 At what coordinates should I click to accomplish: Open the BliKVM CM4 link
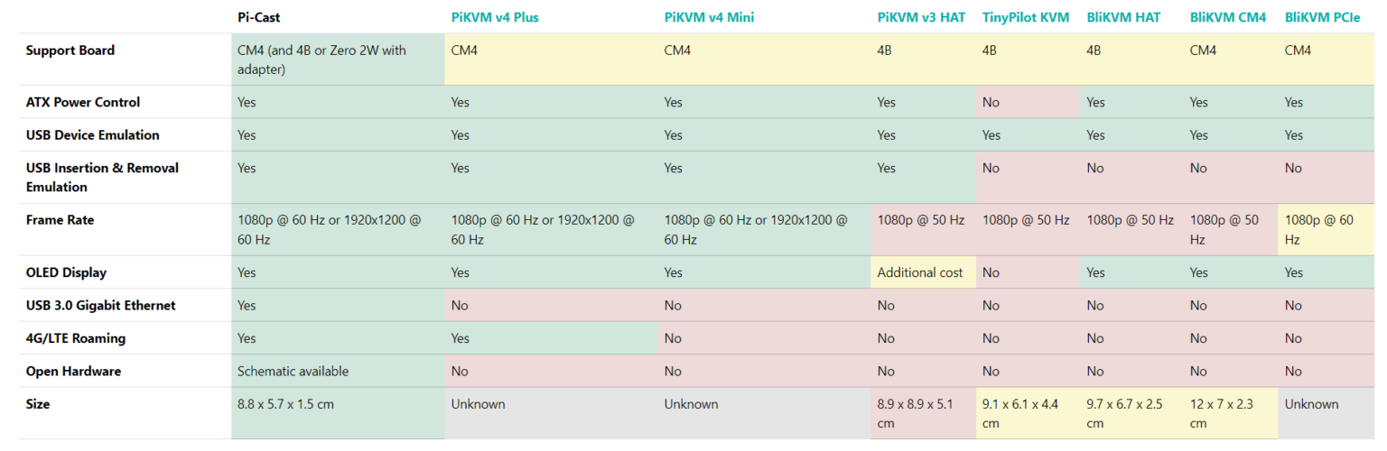point(1228,17)
